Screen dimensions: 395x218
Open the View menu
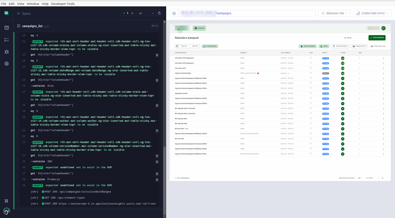click(x=21, y=4)
